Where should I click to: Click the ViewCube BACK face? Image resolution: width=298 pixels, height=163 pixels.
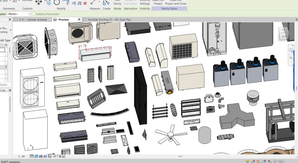[284, 36]
